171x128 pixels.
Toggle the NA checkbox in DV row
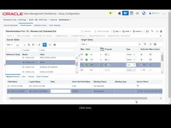tap(141, 70)
